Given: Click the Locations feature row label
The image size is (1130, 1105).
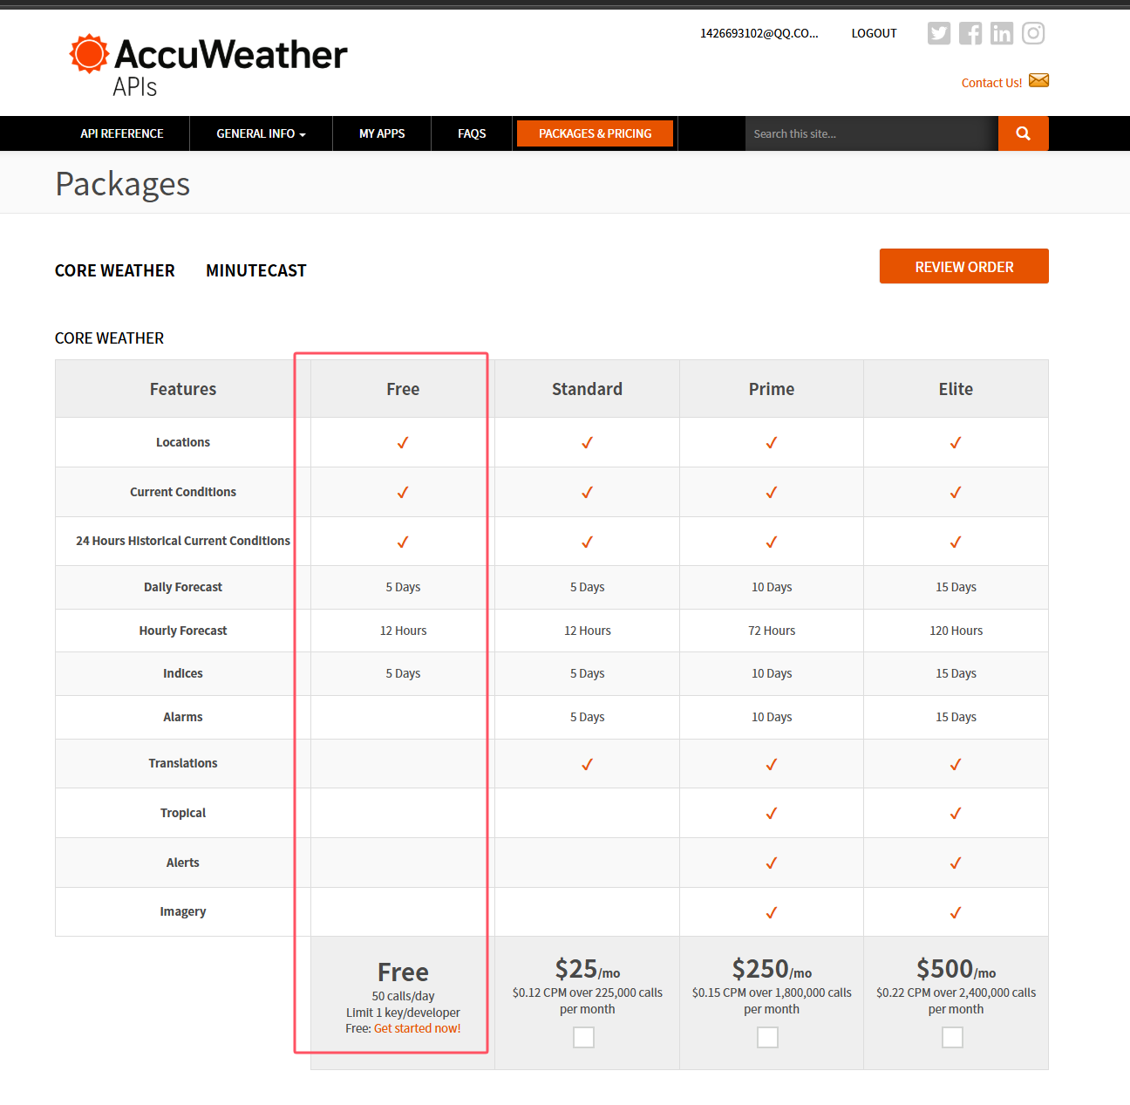Looking at the screenshot, I should [x=183, y=442].
